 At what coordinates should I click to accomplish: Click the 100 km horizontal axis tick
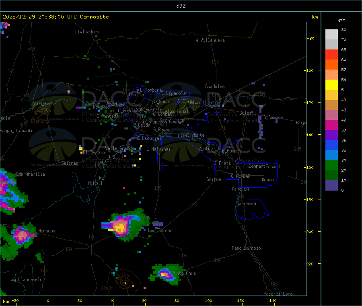click(x=208, y=300)
